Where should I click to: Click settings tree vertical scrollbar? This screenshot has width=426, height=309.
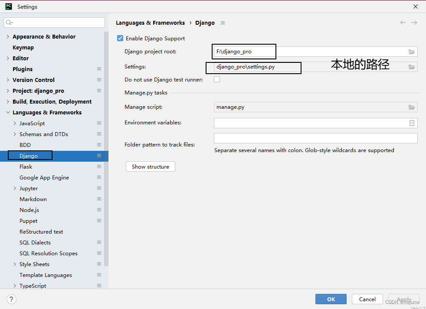(106, 149)
